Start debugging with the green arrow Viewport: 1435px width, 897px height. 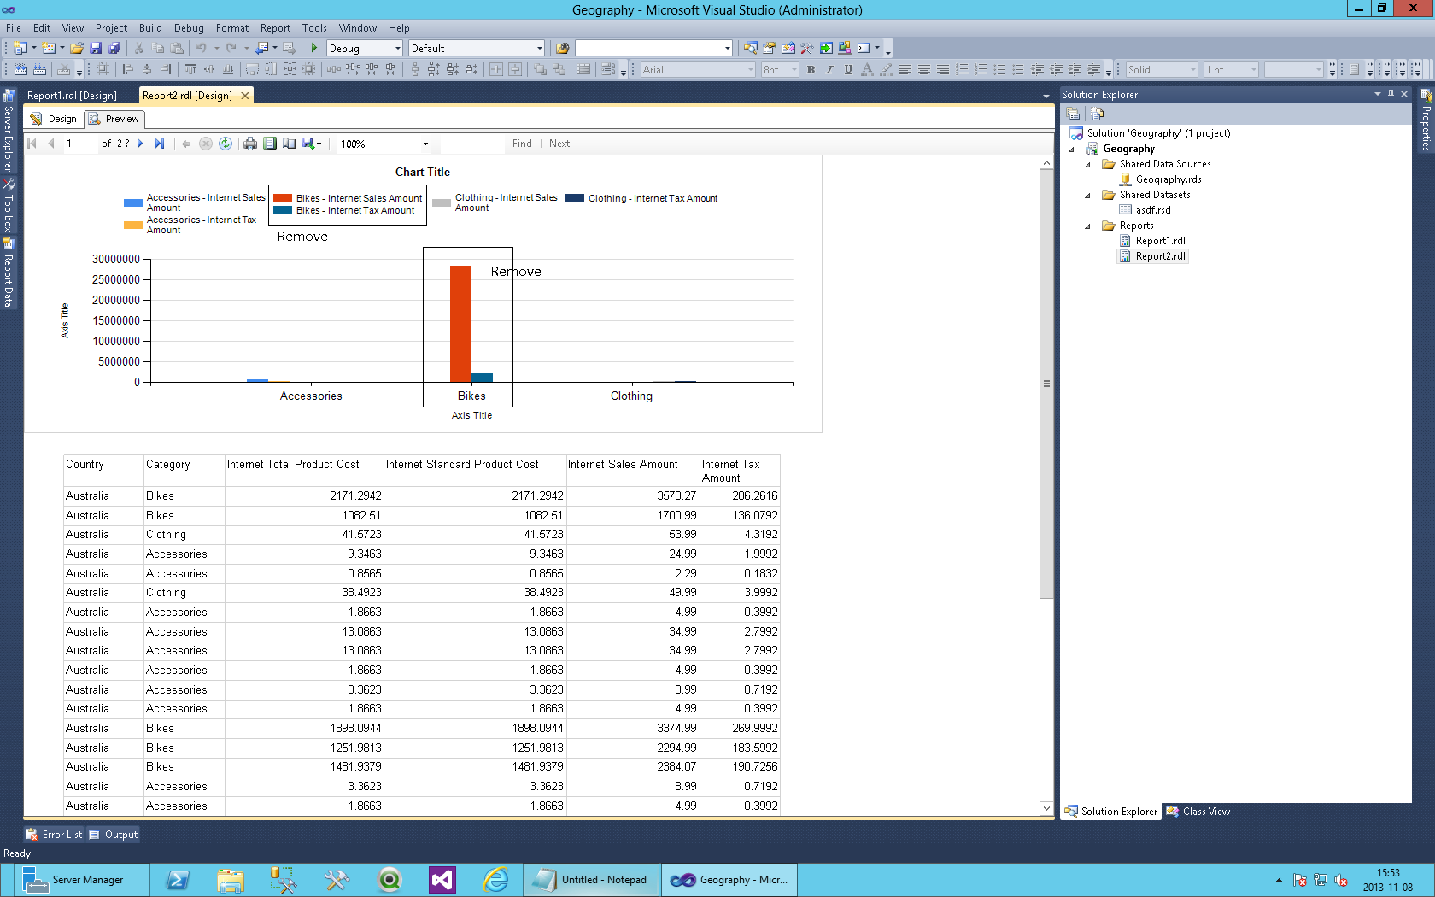point(314,48)
